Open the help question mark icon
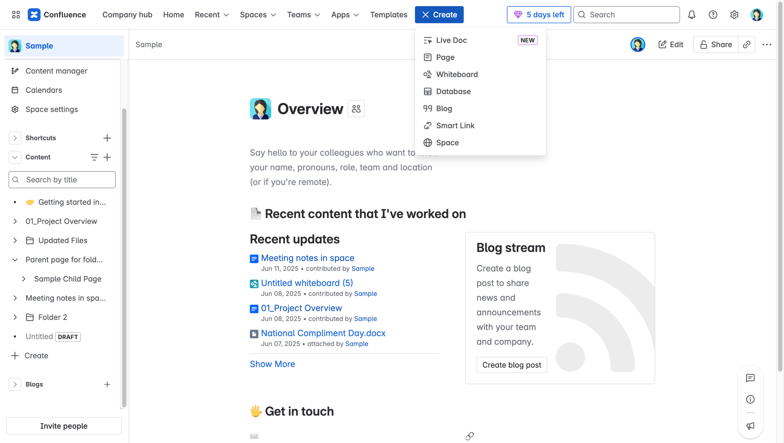784x443 pixels. [713, 15]
